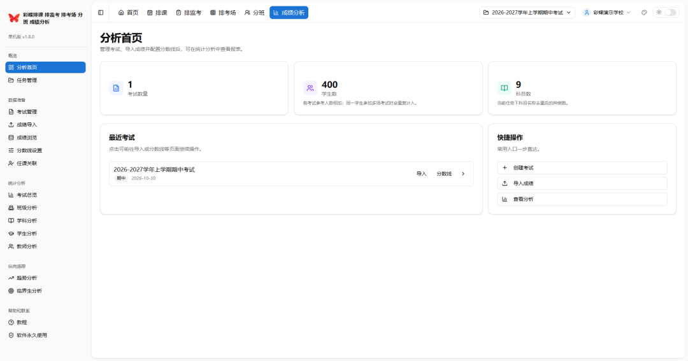Click the student count 400
Viewport: 688px width, 361px height.
pyautogui.click(x=329, y=85)
